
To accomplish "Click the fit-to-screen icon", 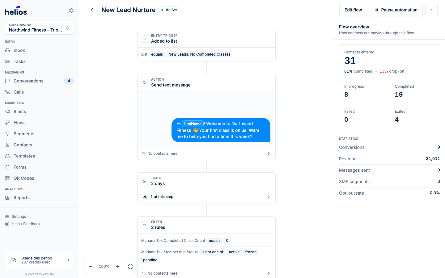I will pyautogui.click(x=130, y=267).
